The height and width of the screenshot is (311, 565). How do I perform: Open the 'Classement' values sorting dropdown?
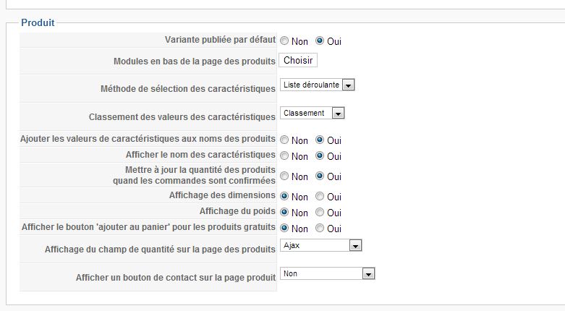pyautogui.click(x=313, y=113)
